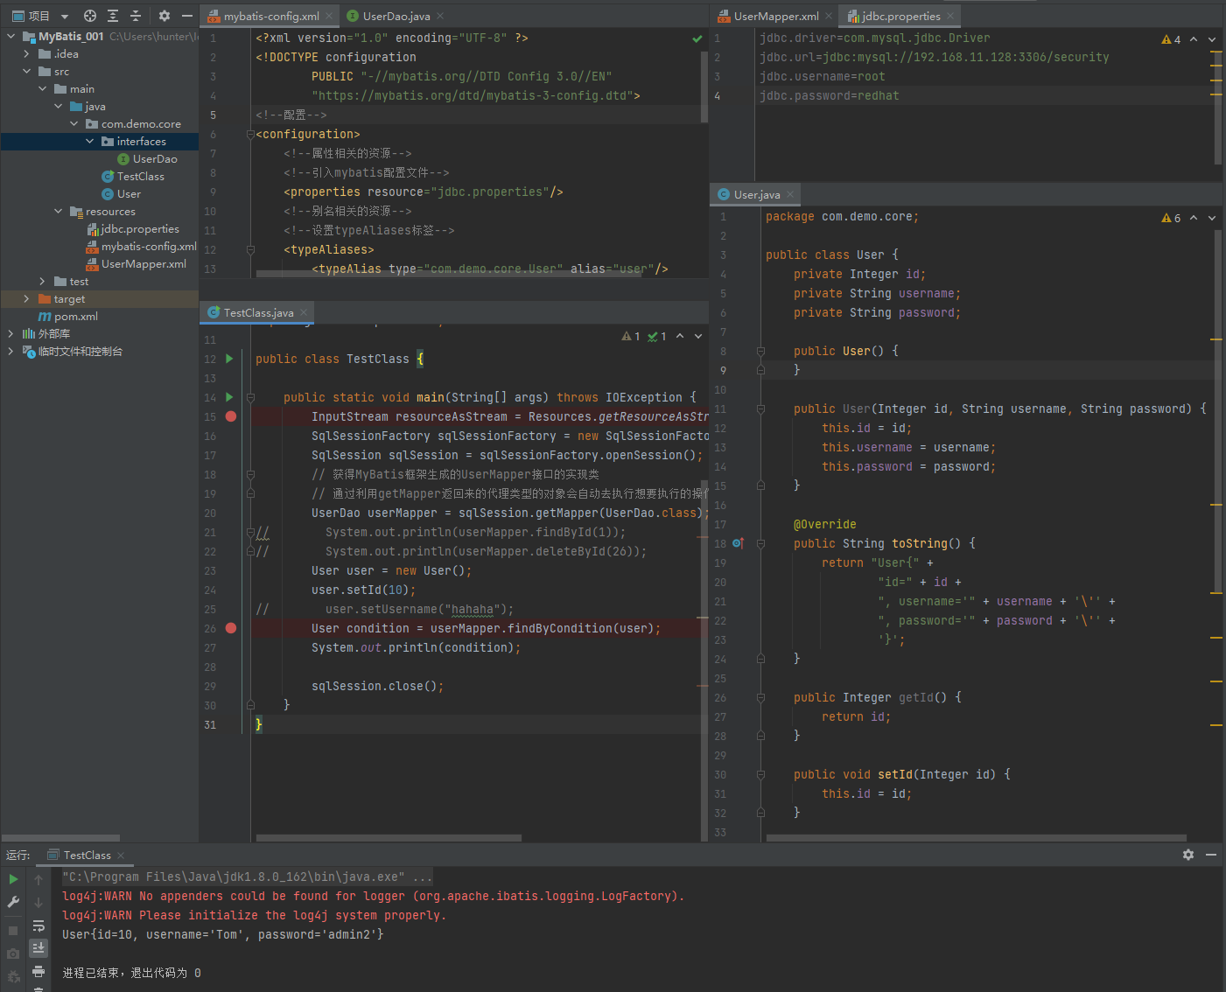Click run gutter arrow beside main method
This screenshot has height=992, width=1226.
[229, 397]
